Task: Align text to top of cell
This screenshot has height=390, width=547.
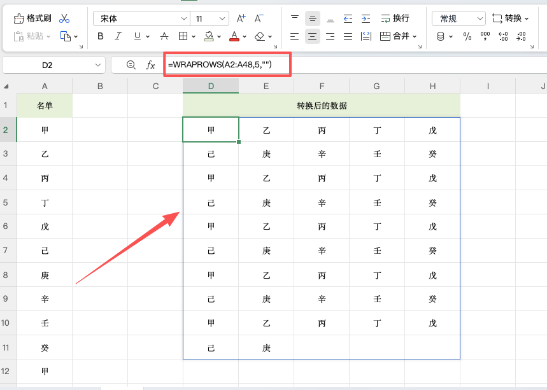Action: [295, 18]
